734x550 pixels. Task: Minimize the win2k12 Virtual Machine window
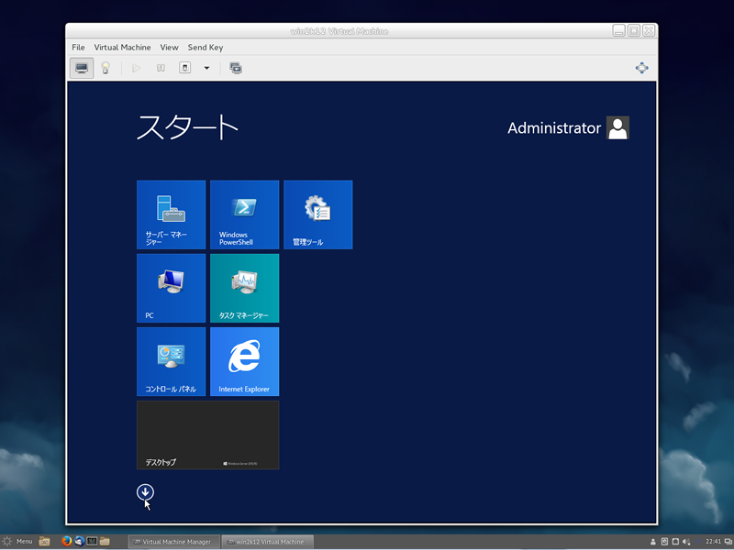click(618, 31)
